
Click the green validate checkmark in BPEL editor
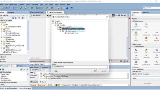[50, 15]
